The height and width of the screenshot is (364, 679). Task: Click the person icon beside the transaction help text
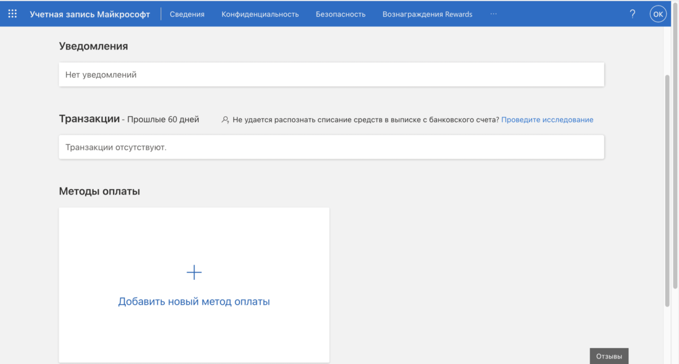point(225,120)
